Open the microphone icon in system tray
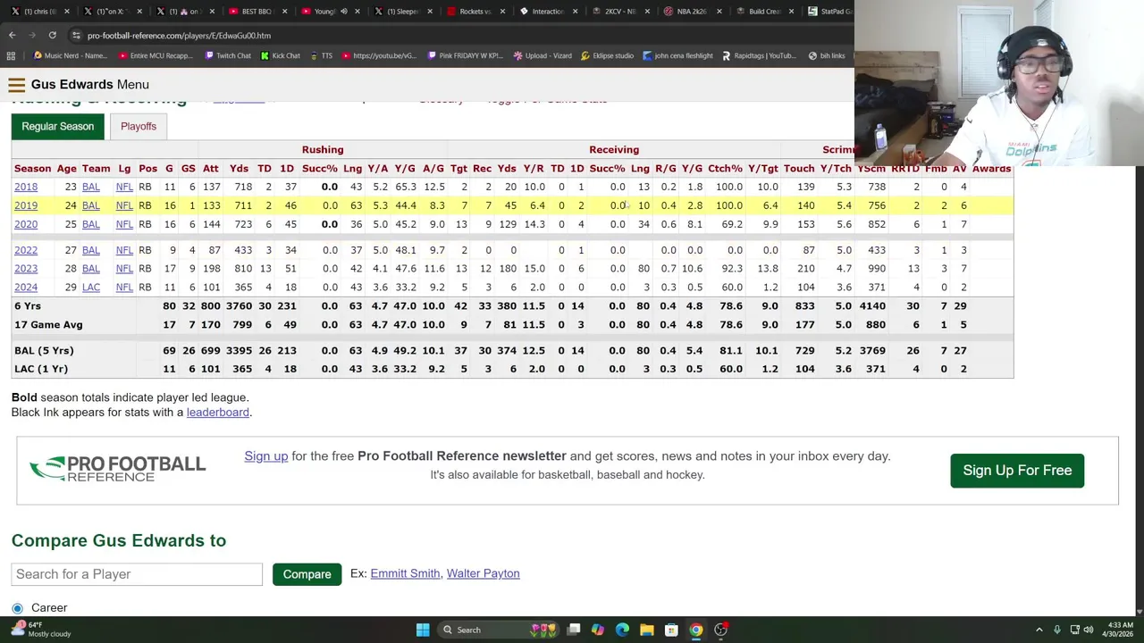The width and height of the screenshot is (1144, 643). click(1056, 630)
